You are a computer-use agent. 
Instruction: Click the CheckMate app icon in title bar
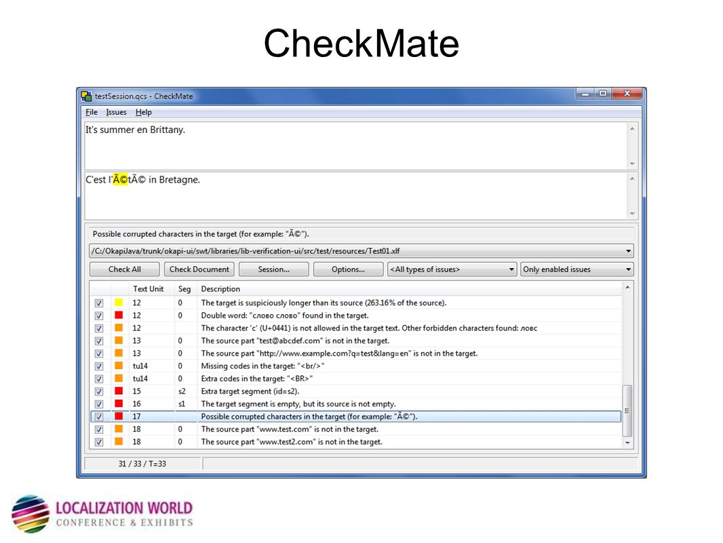click(86, 96)
